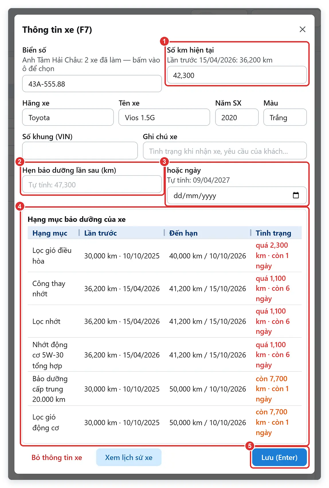Screen dimensions: 329x488
Task: Click Hạng mục bảo dưỡng của xe heading
Action: (77, 219)
